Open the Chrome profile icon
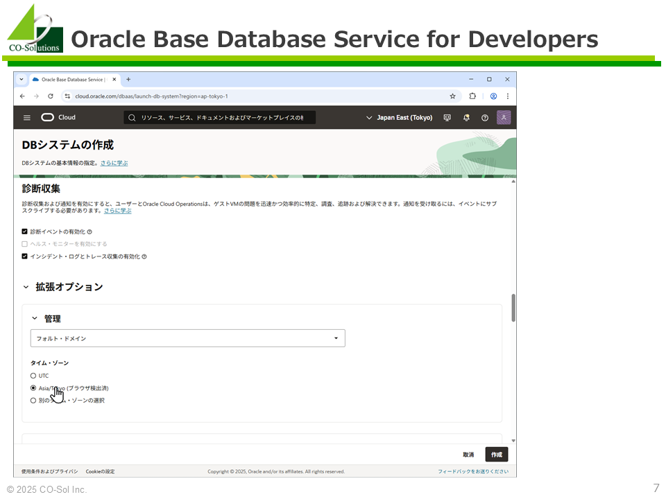 [x=493, y=96]
